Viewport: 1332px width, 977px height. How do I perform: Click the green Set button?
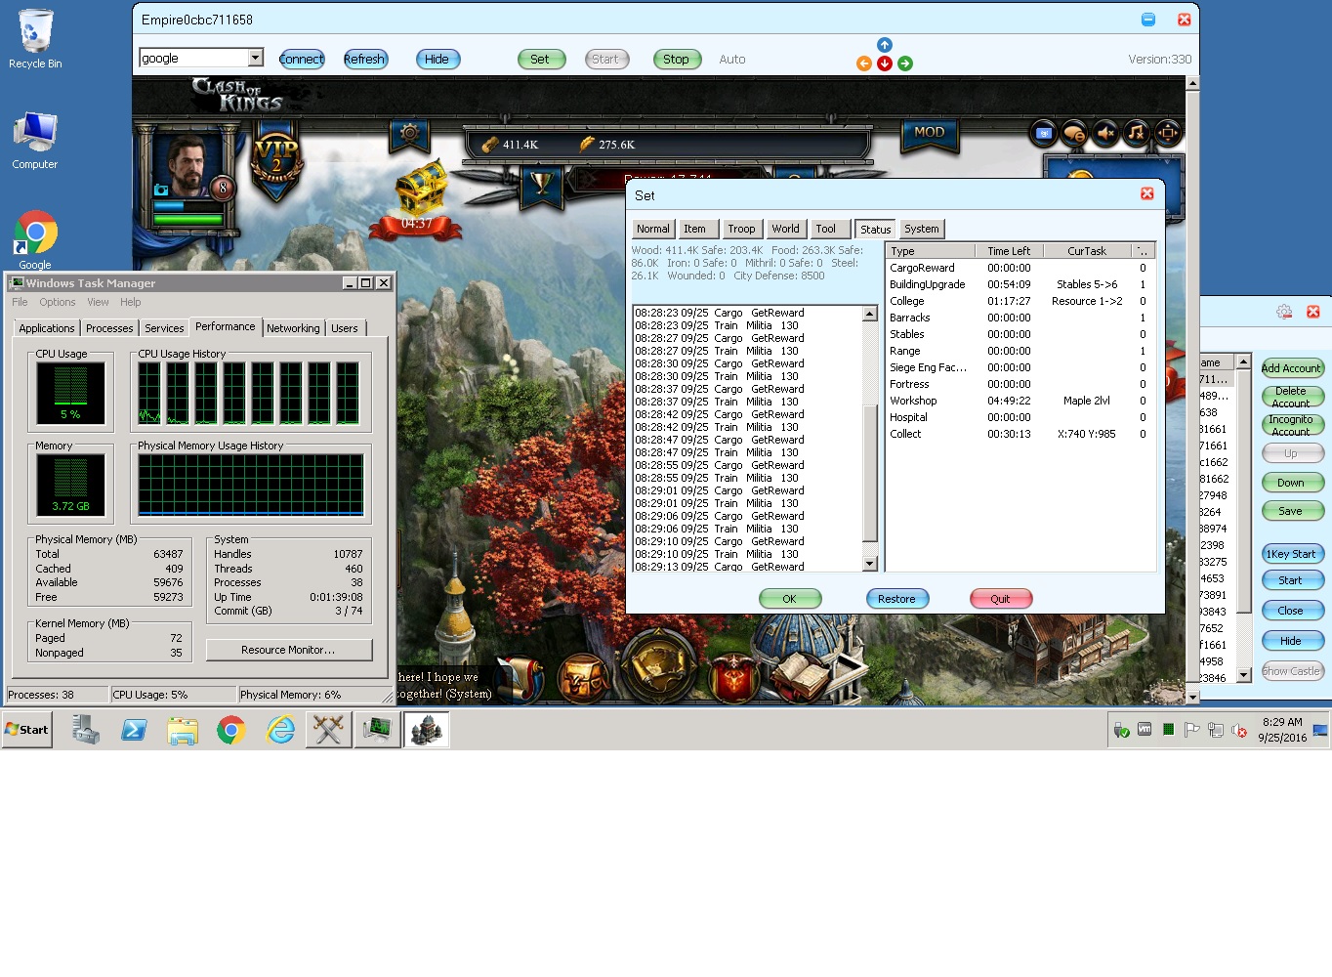coord(540,59)
